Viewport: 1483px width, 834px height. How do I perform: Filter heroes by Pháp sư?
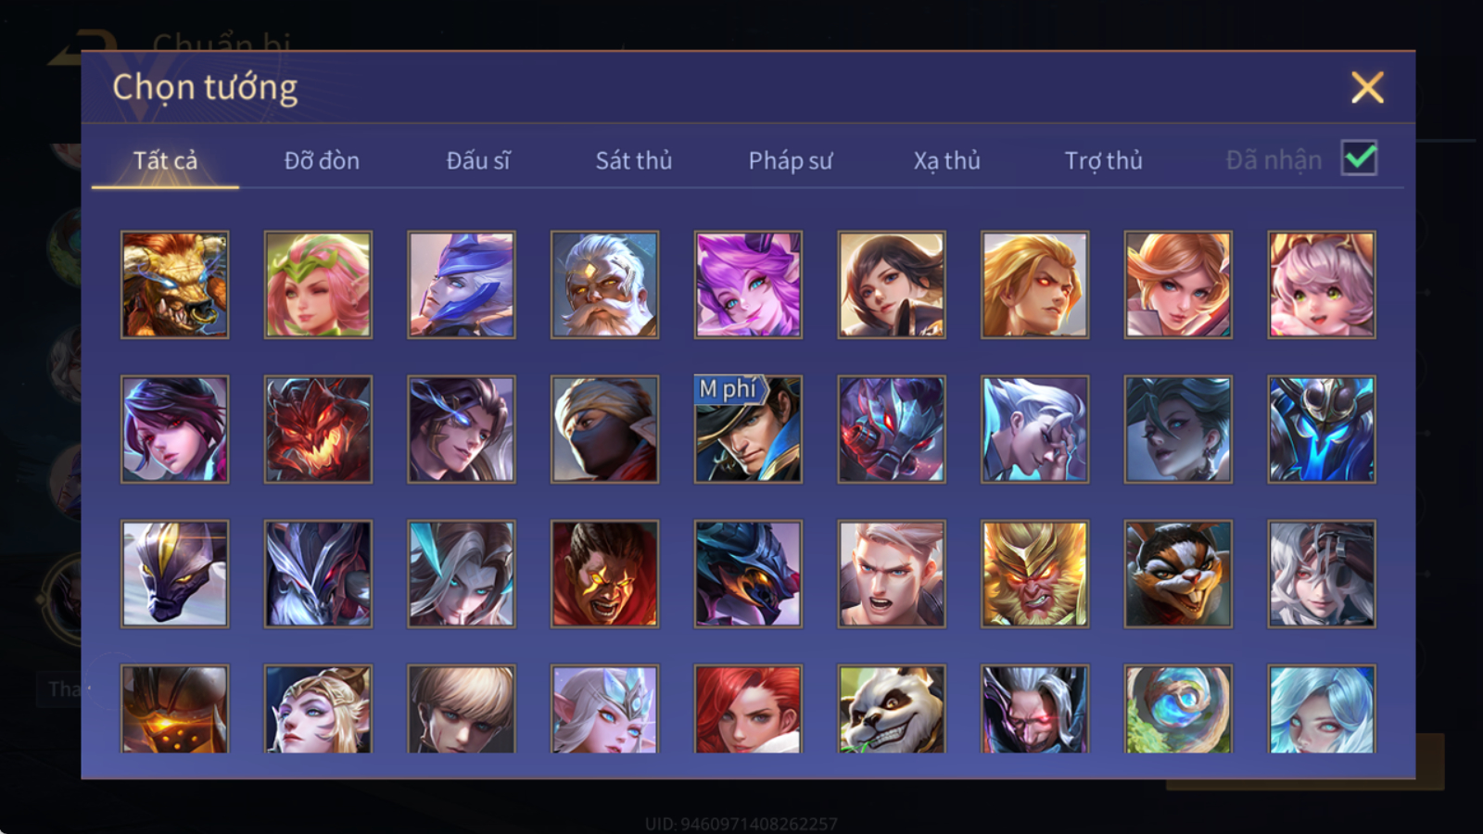791,160
